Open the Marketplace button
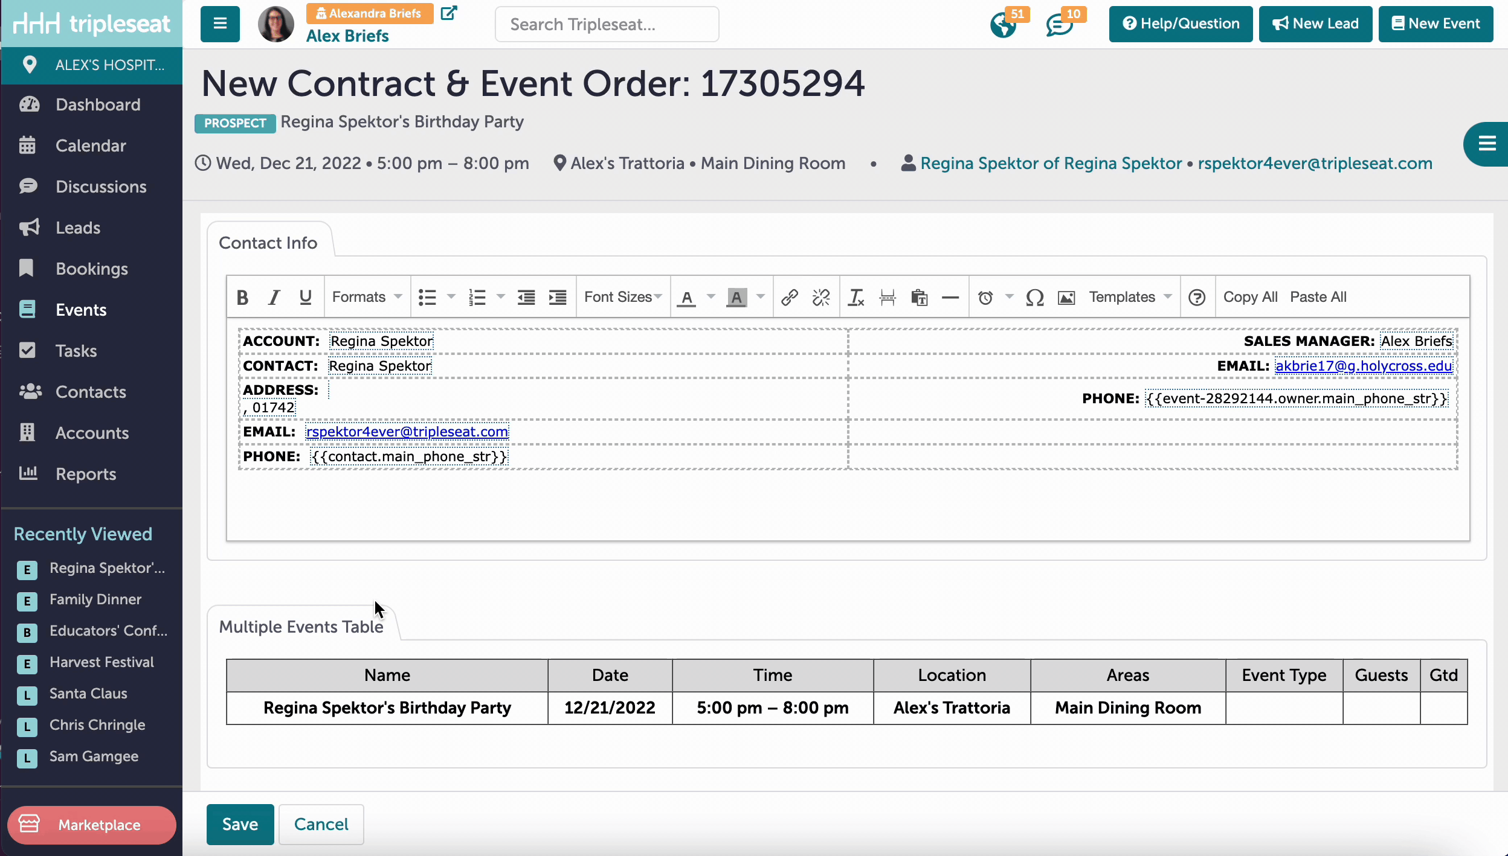Screen dimensions: 1508x856 click(92, 825)
